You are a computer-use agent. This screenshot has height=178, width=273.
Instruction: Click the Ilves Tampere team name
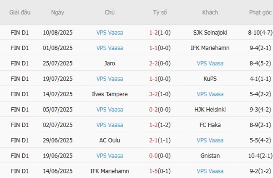pos(110,94)
